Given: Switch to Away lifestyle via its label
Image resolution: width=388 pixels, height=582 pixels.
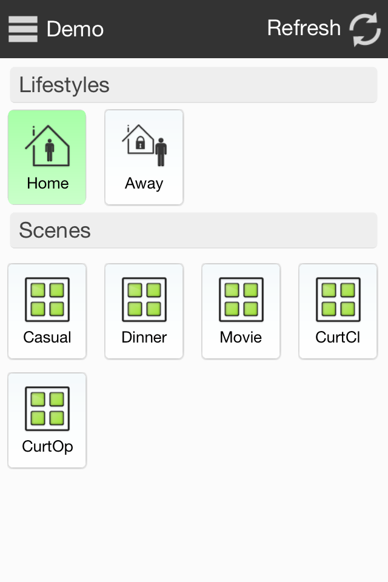Looking at the screenshot, I should (x=144, y=183).
